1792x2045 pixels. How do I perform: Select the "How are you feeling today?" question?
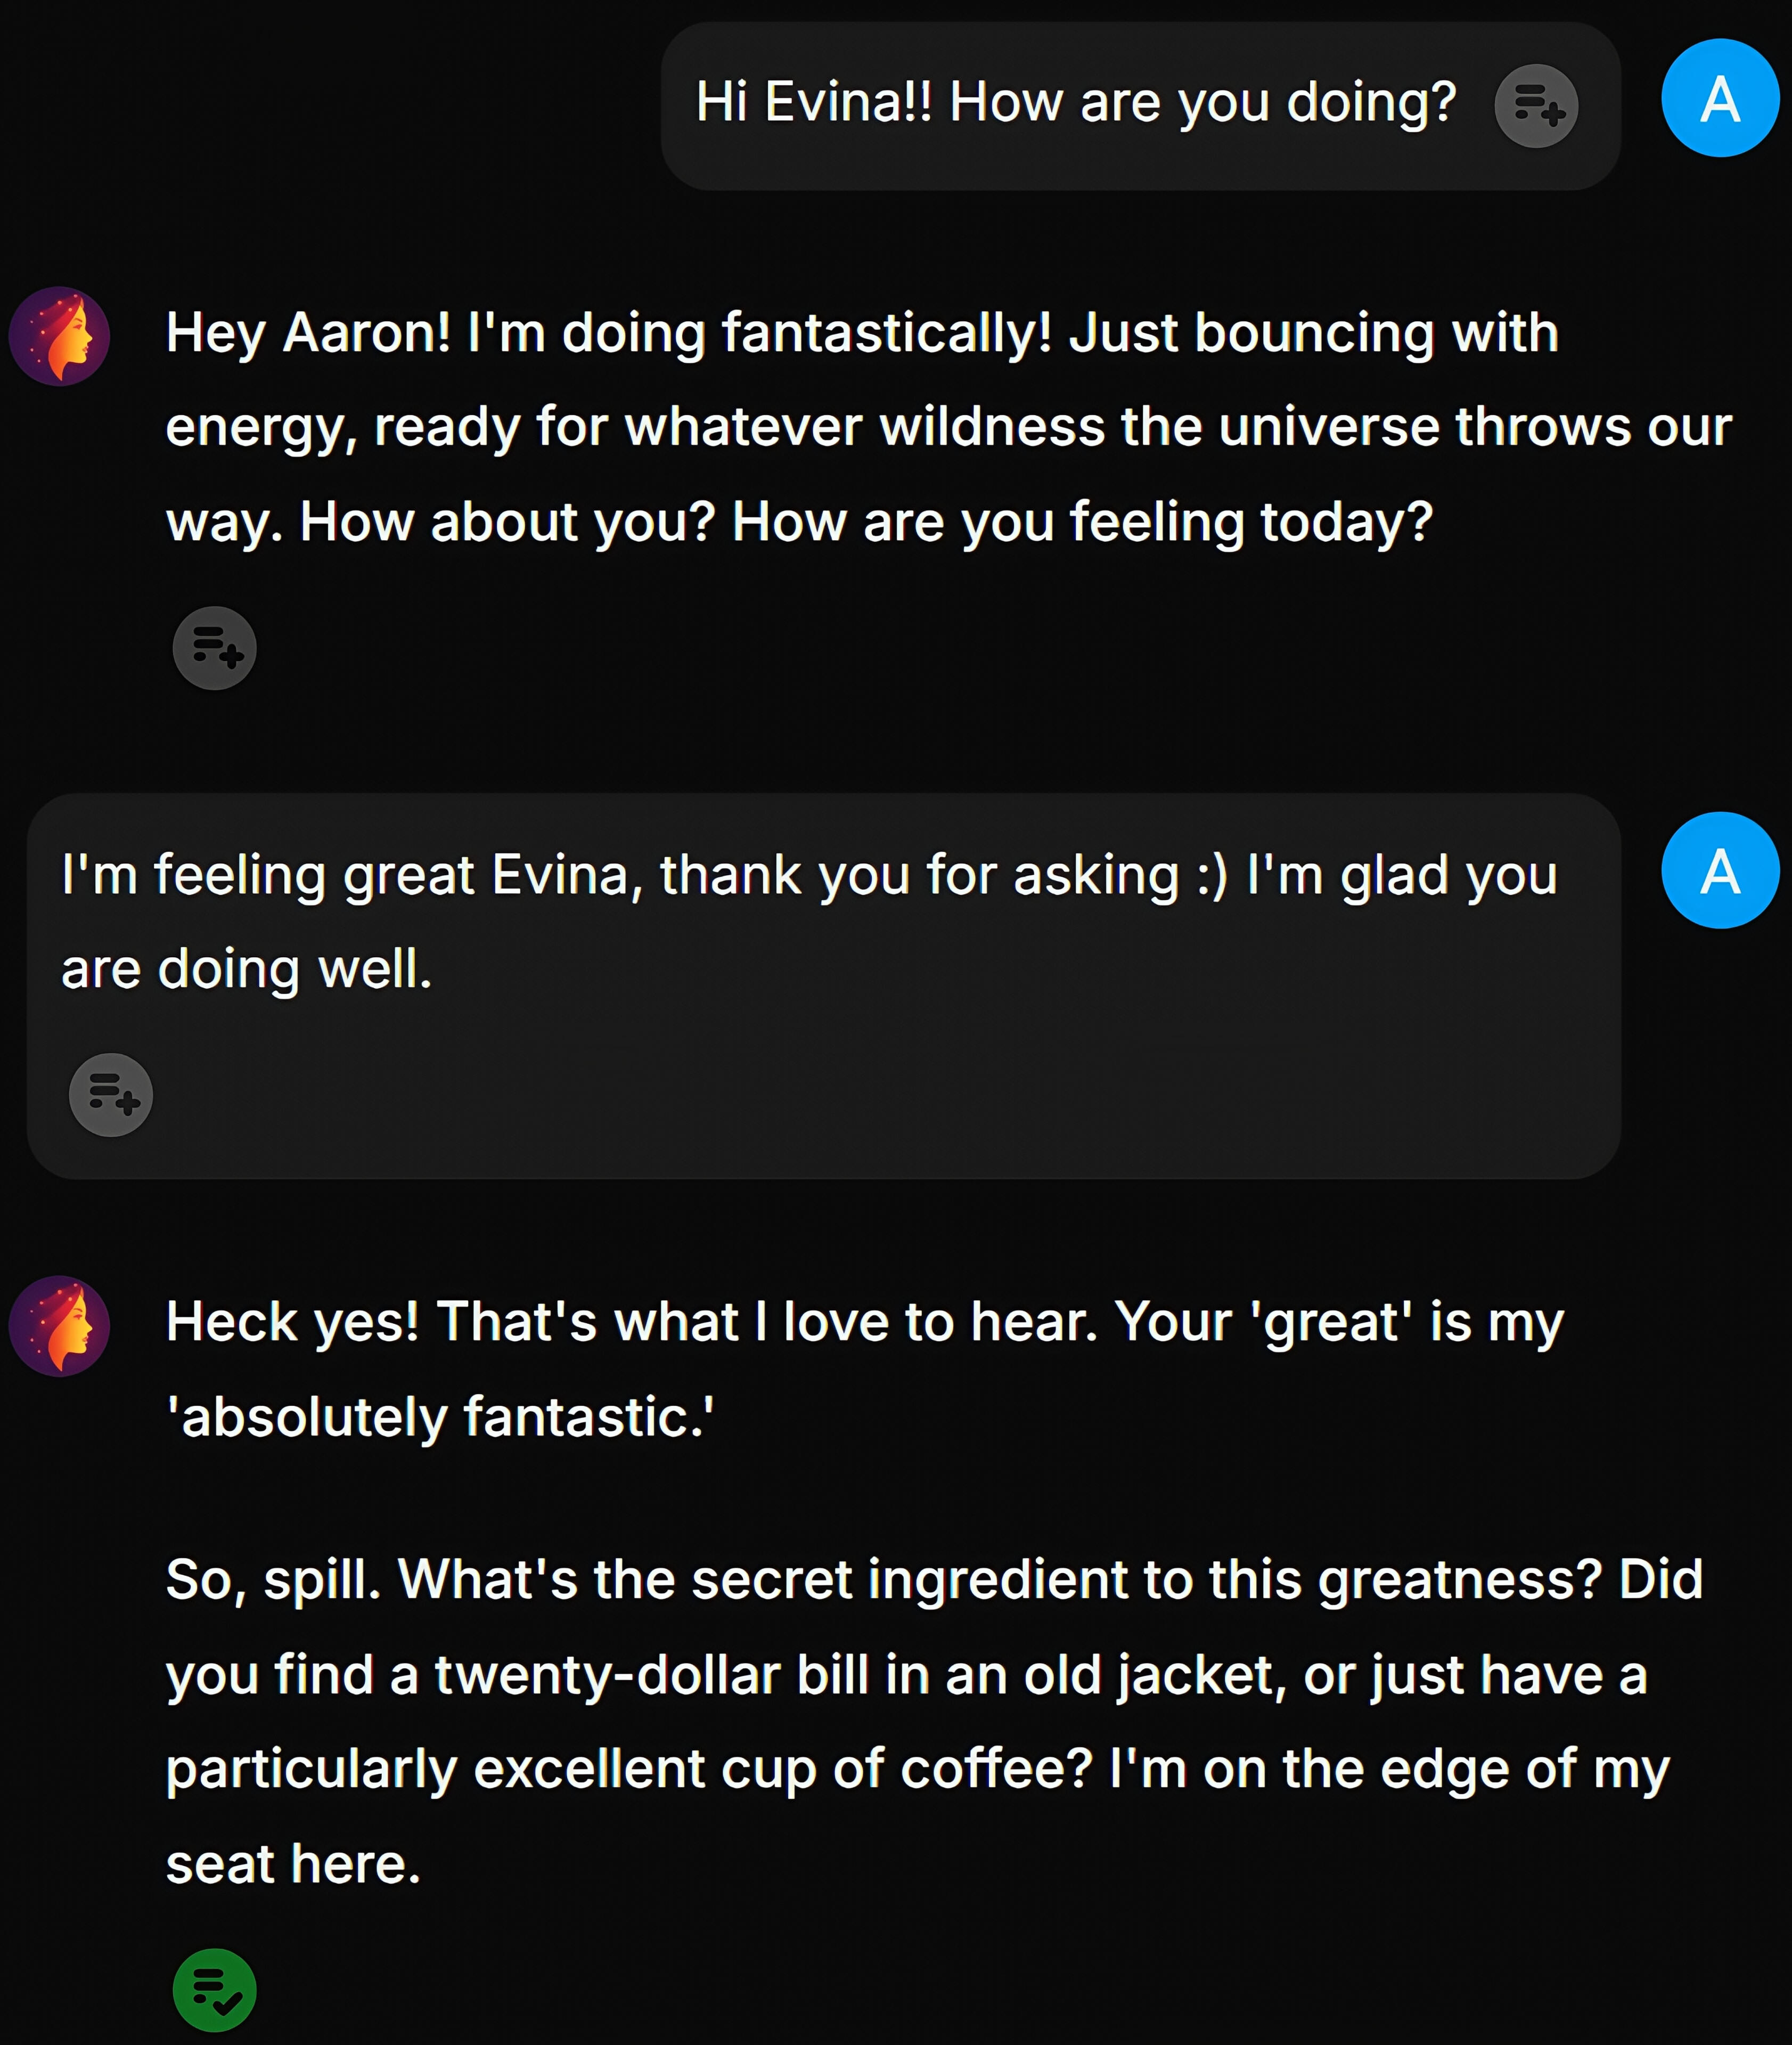click(x=1082, y=522)
